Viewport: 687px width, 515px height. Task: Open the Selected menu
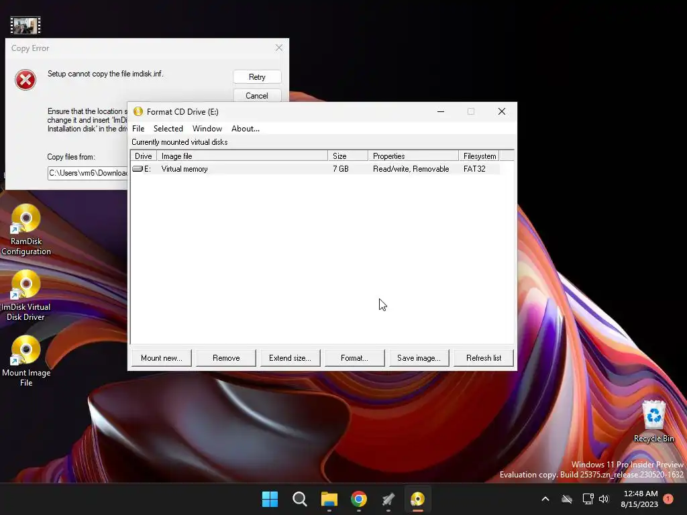168,129
